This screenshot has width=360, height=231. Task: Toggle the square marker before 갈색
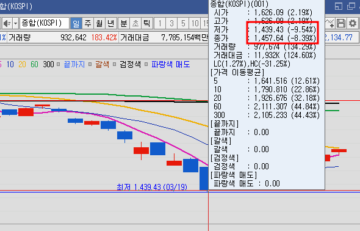(90, 64)
